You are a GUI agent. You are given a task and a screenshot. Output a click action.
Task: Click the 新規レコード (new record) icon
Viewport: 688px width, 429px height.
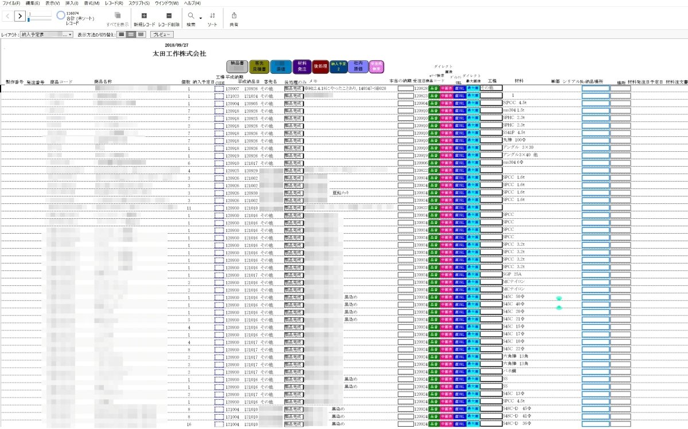point(144,16)
